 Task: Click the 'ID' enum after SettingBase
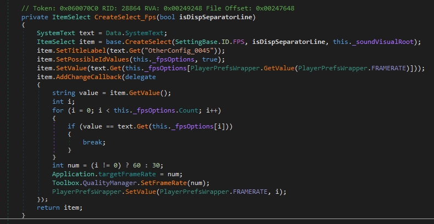coord(225,42)
